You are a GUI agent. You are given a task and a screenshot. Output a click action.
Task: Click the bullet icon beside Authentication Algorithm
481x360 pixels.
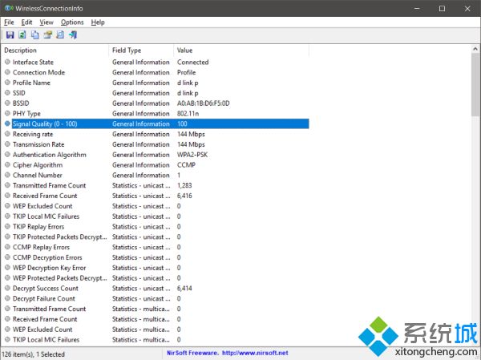(x=8, y=155)
